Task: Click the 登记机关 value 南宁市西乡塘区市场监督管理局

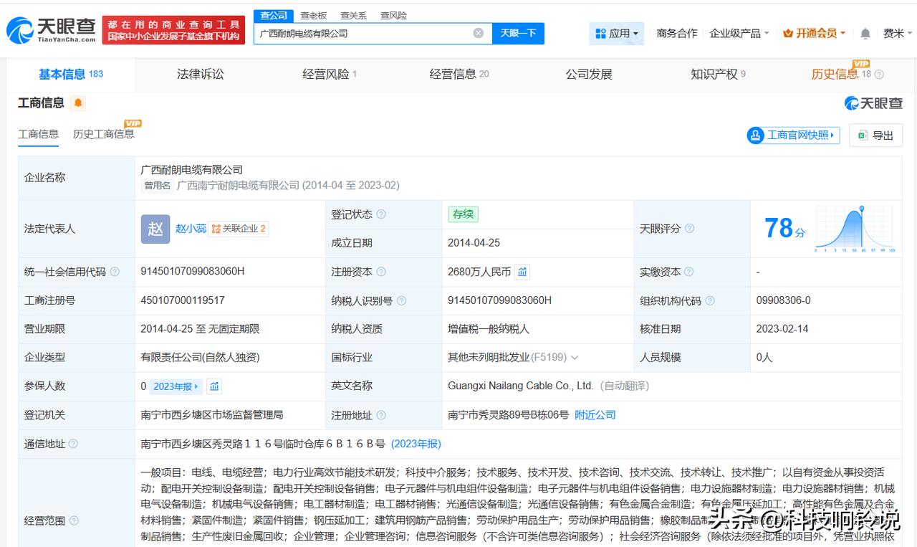Action: 212,415
